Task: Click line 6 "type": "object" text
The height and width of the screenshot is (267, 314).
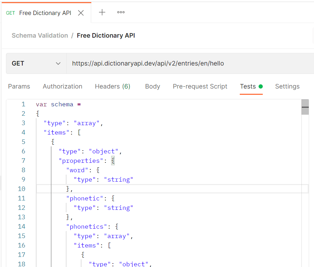Action: (90, 151)
